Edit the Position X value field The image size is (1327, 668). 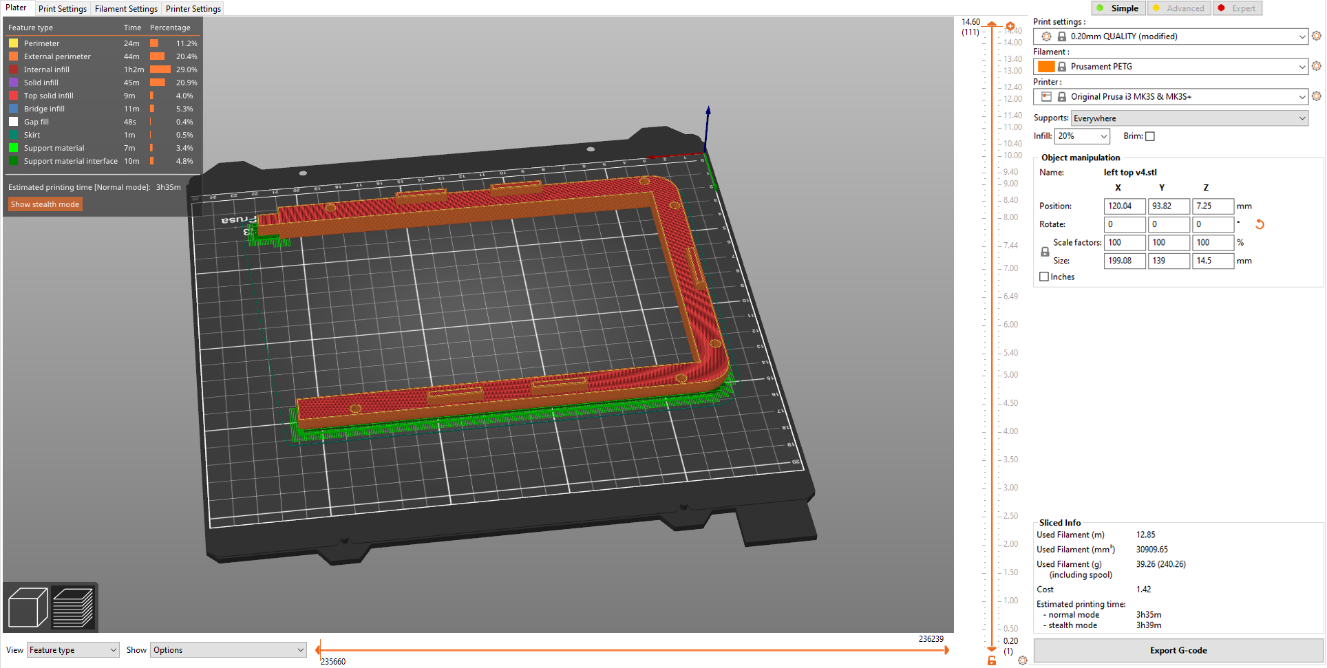[1125, 206]
